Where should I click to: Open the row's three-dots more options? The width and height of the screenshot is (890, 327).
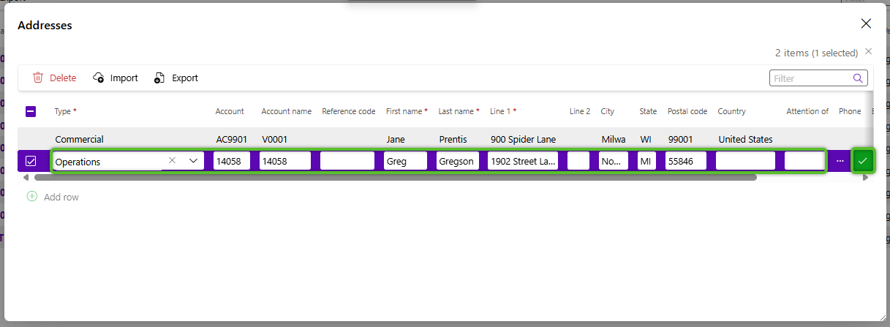click(840, 161)
